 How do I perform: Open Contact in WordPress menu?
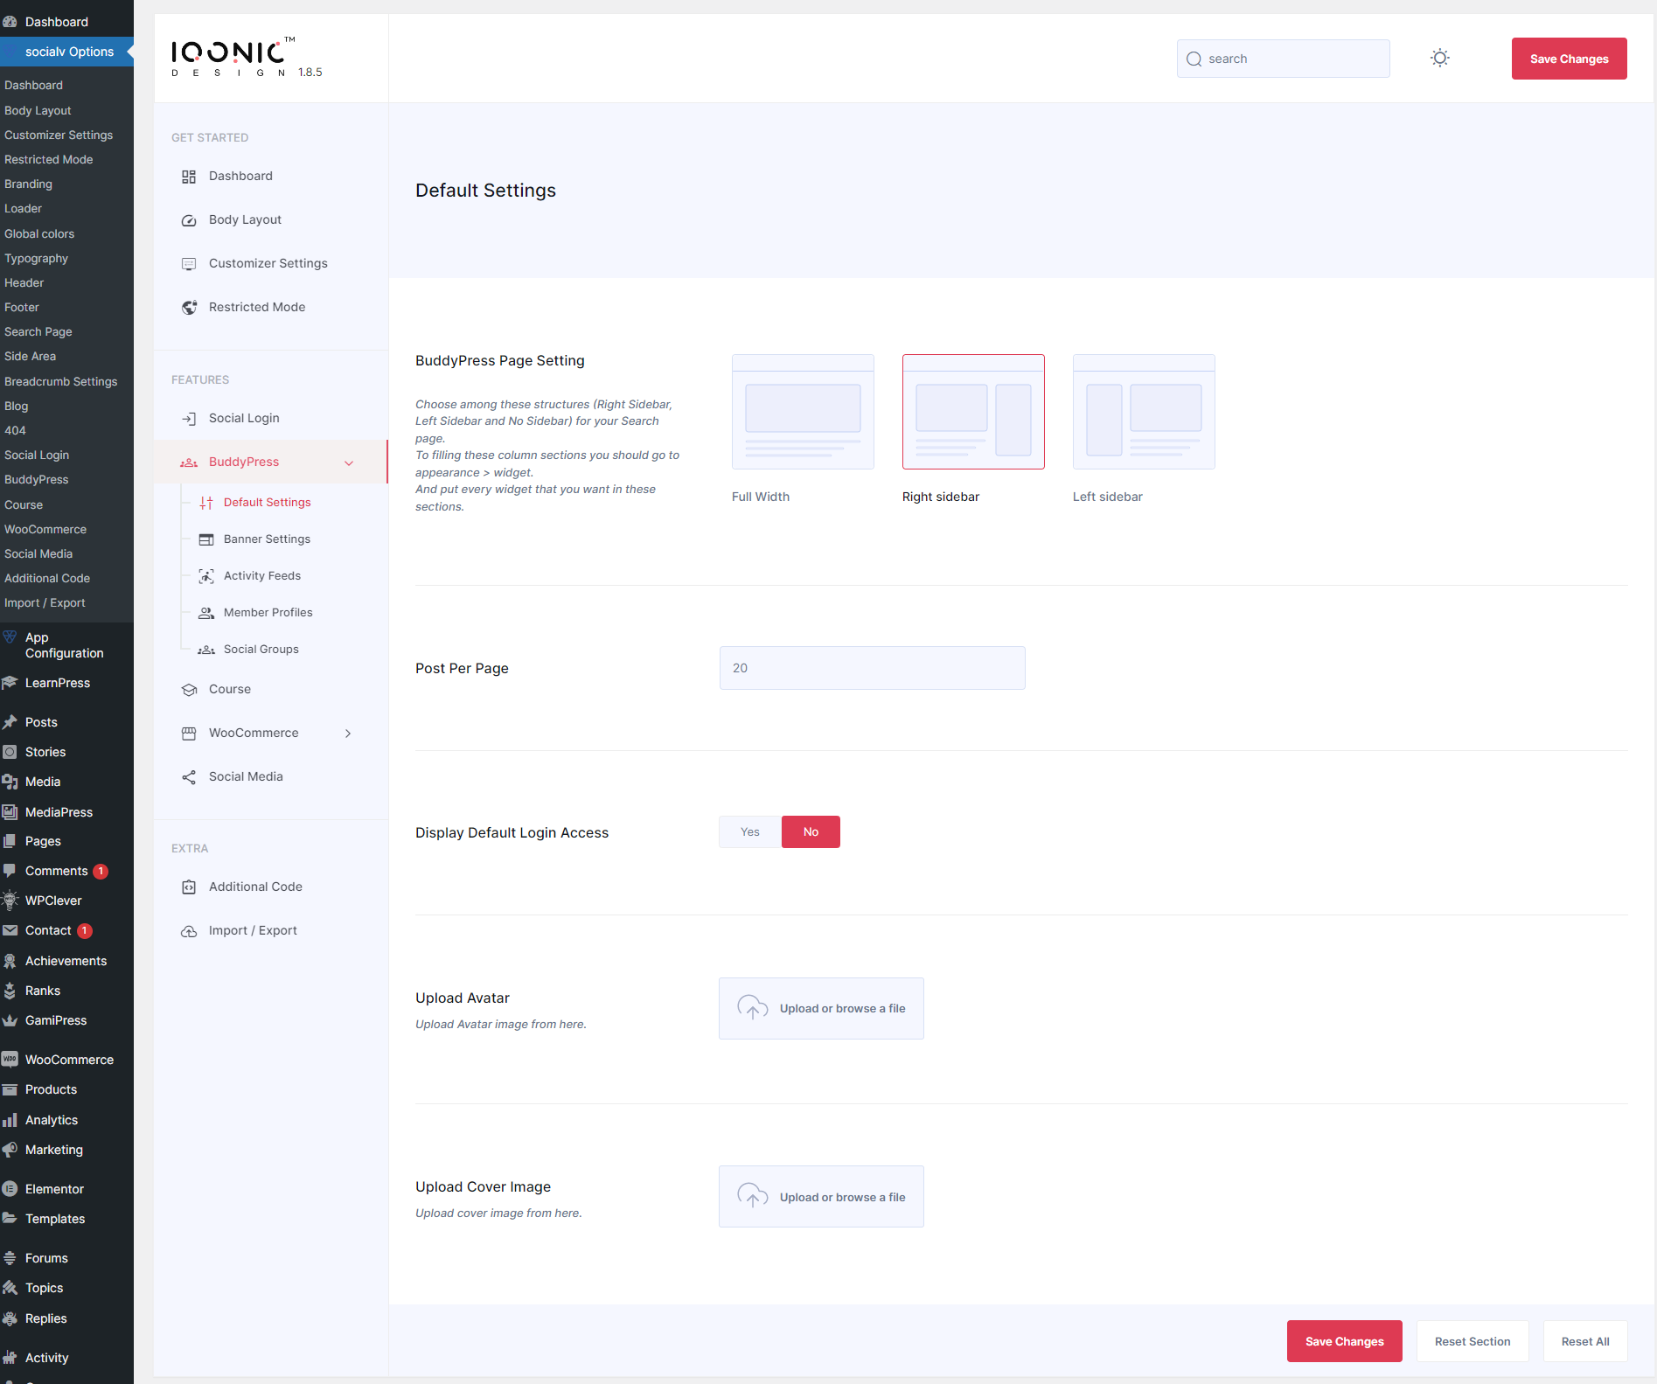point(48,930)
